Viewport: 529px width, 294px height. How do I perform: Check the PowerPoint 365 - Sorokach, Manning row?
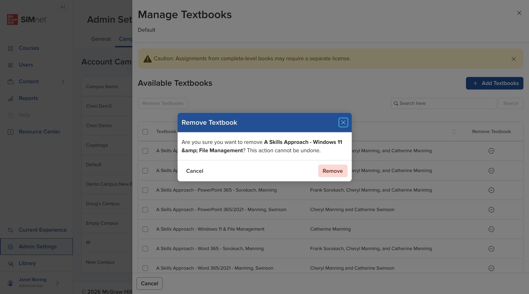tap(145, 190)
